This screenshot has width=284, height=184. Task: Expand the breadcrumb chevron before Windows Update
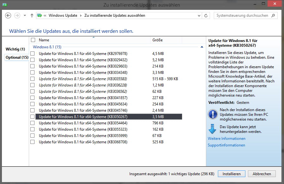tap(45, 15)
